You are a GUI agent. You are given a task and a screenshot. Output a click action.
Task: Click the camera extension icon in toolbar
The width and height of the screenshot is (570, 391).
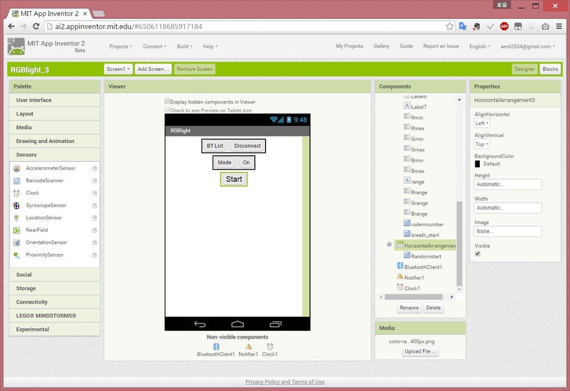(x=546, y=26)
